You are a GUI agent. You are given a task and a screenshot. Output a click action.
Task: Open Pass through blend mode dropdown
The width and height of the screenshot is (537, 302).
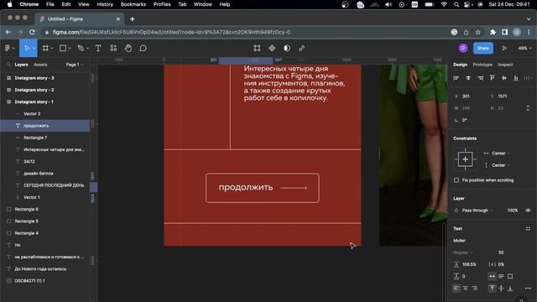[477, 211]
